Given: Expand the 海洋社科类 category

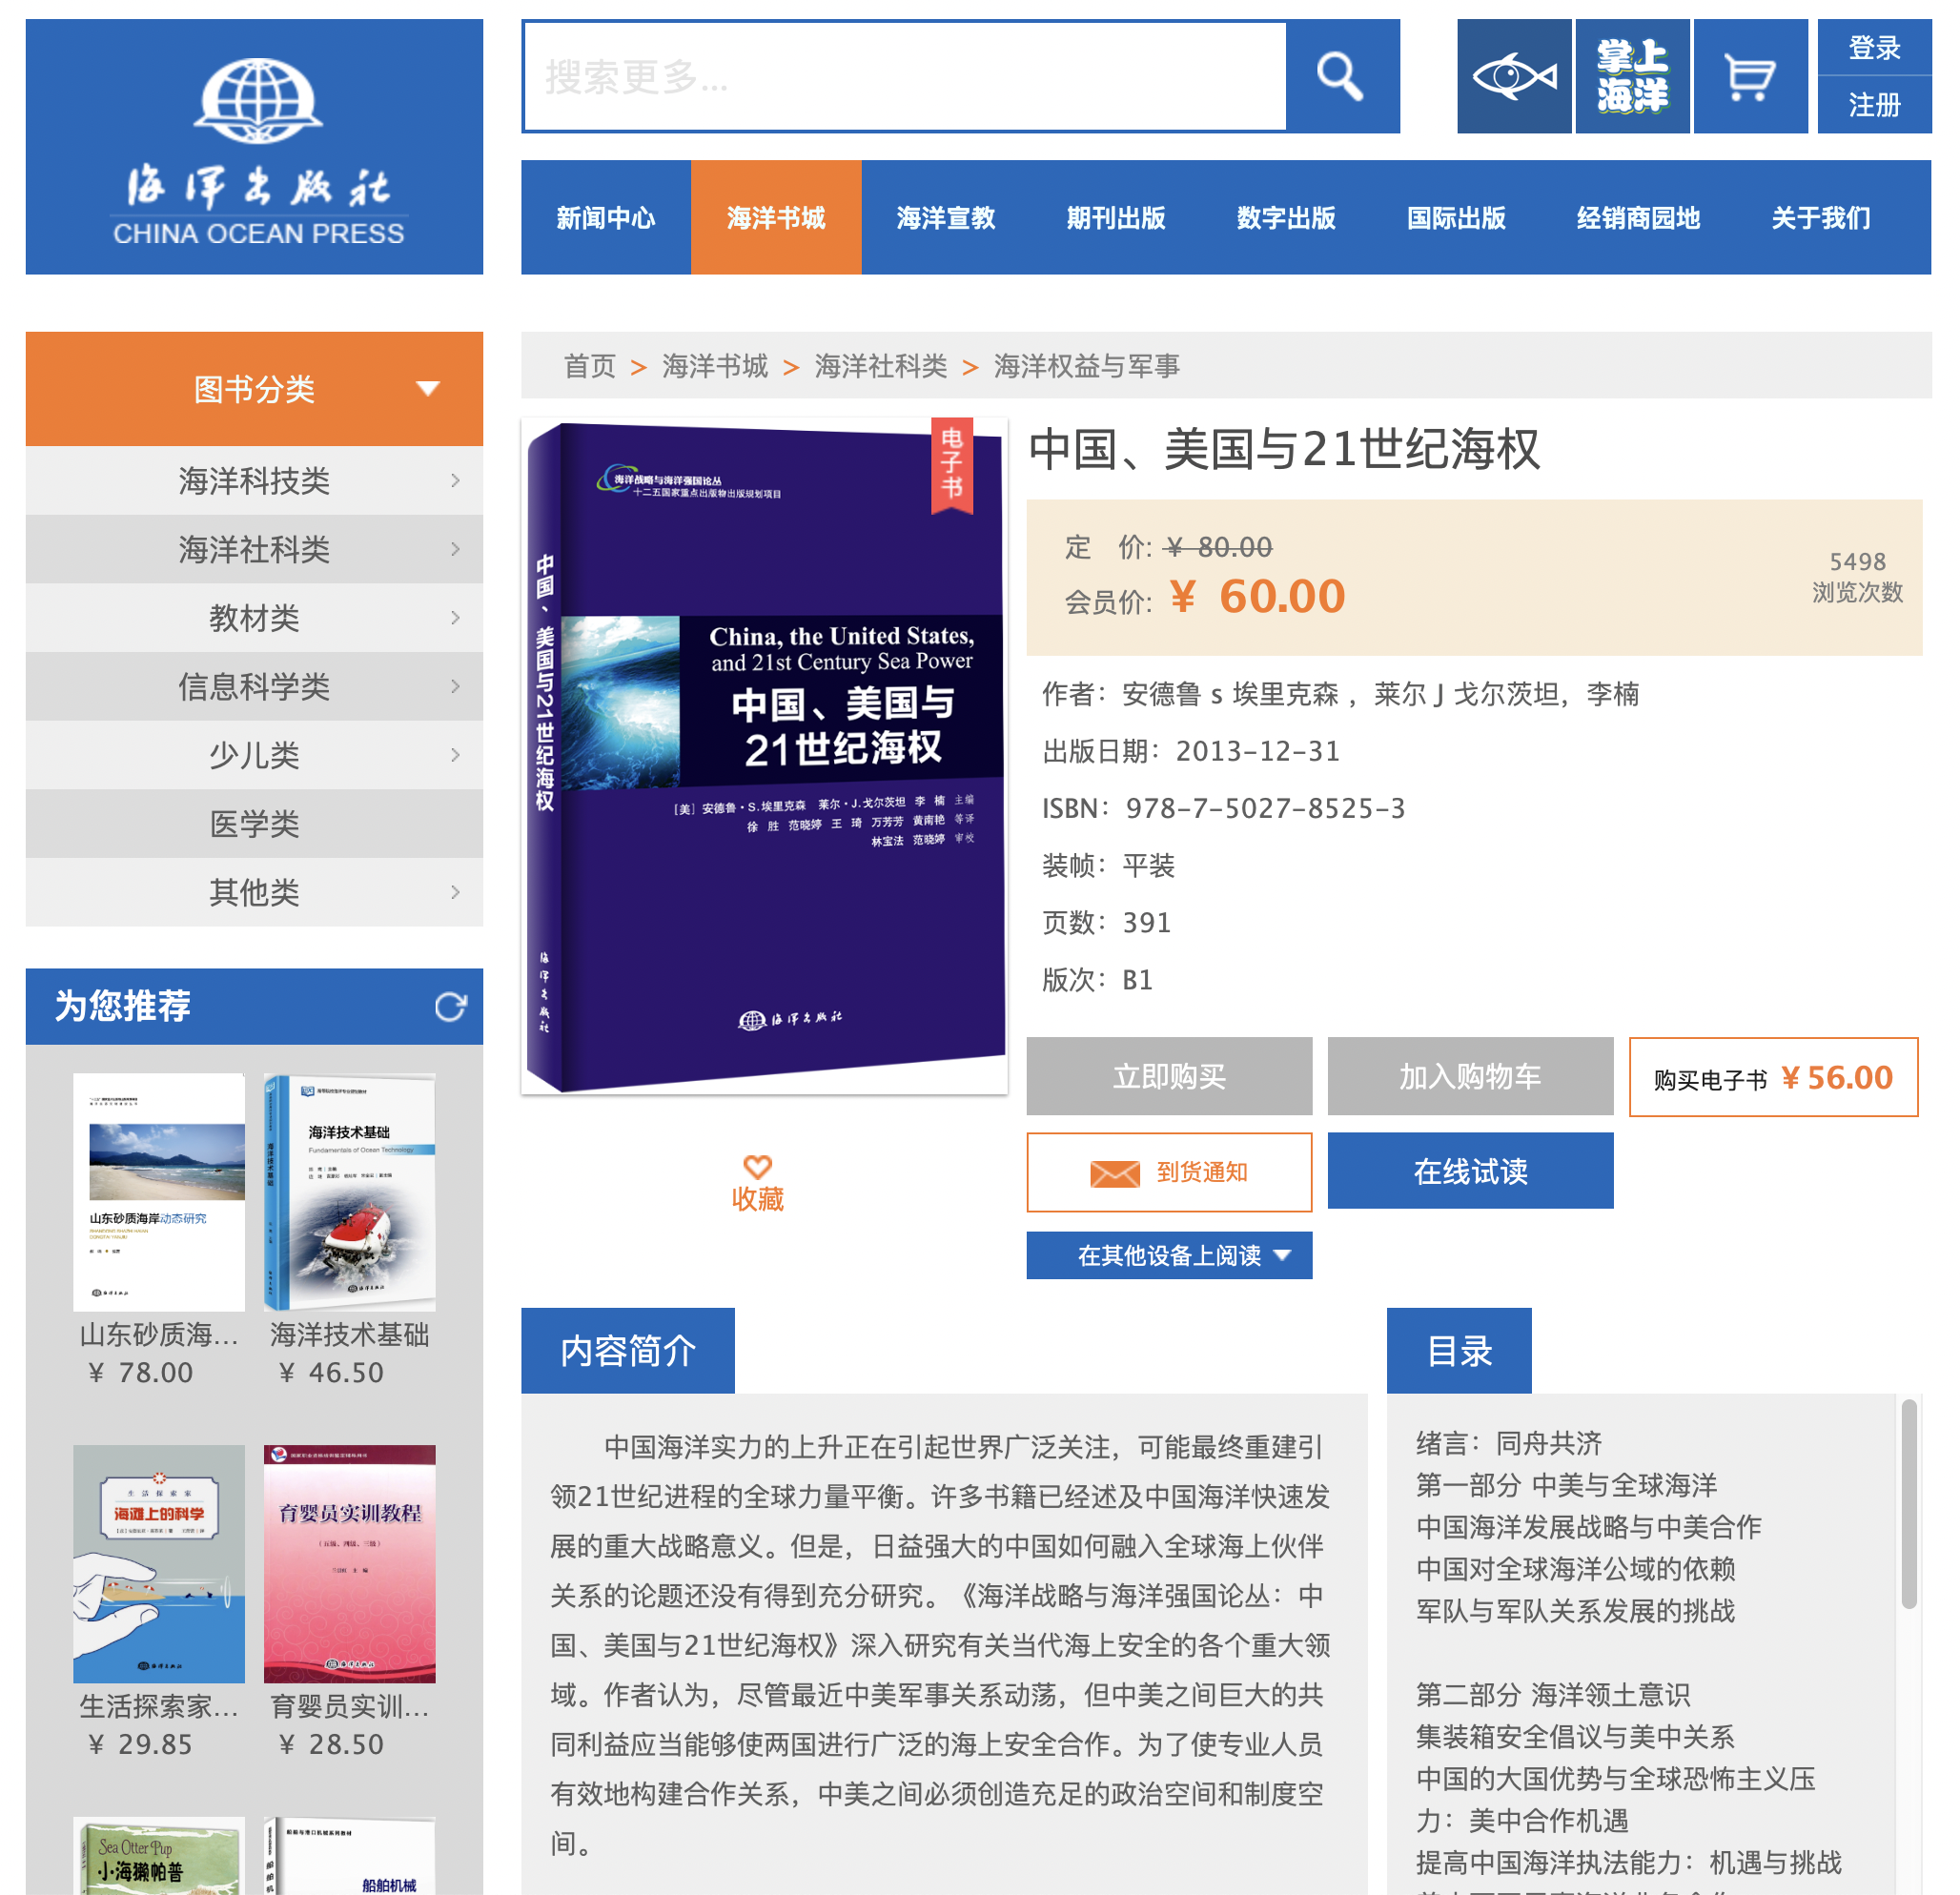Looking at the screenshot, I should tap(254, 549).
